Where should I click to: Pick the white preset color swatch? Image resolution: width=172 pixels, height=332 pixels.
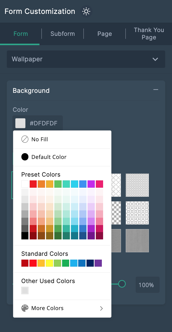(25, 184)
